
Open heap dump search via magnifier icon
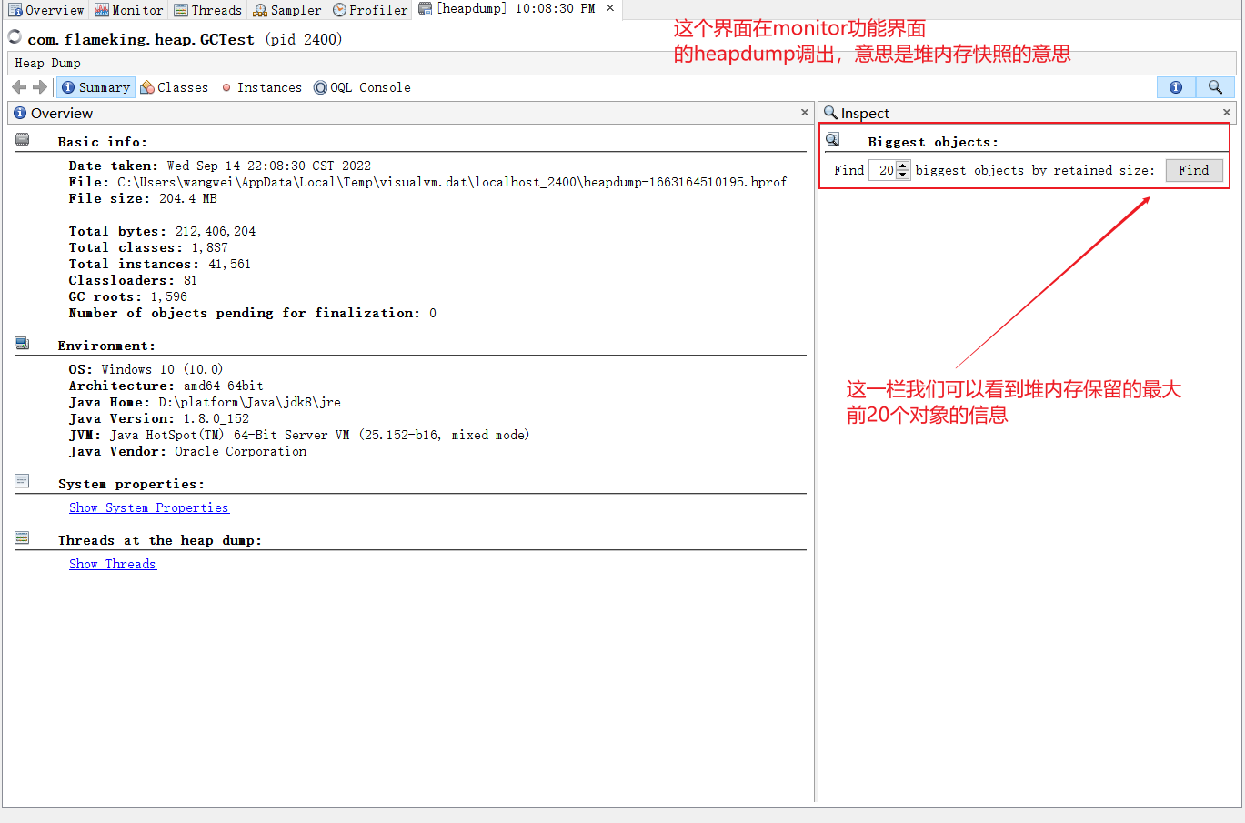[x=1215, y=86]
